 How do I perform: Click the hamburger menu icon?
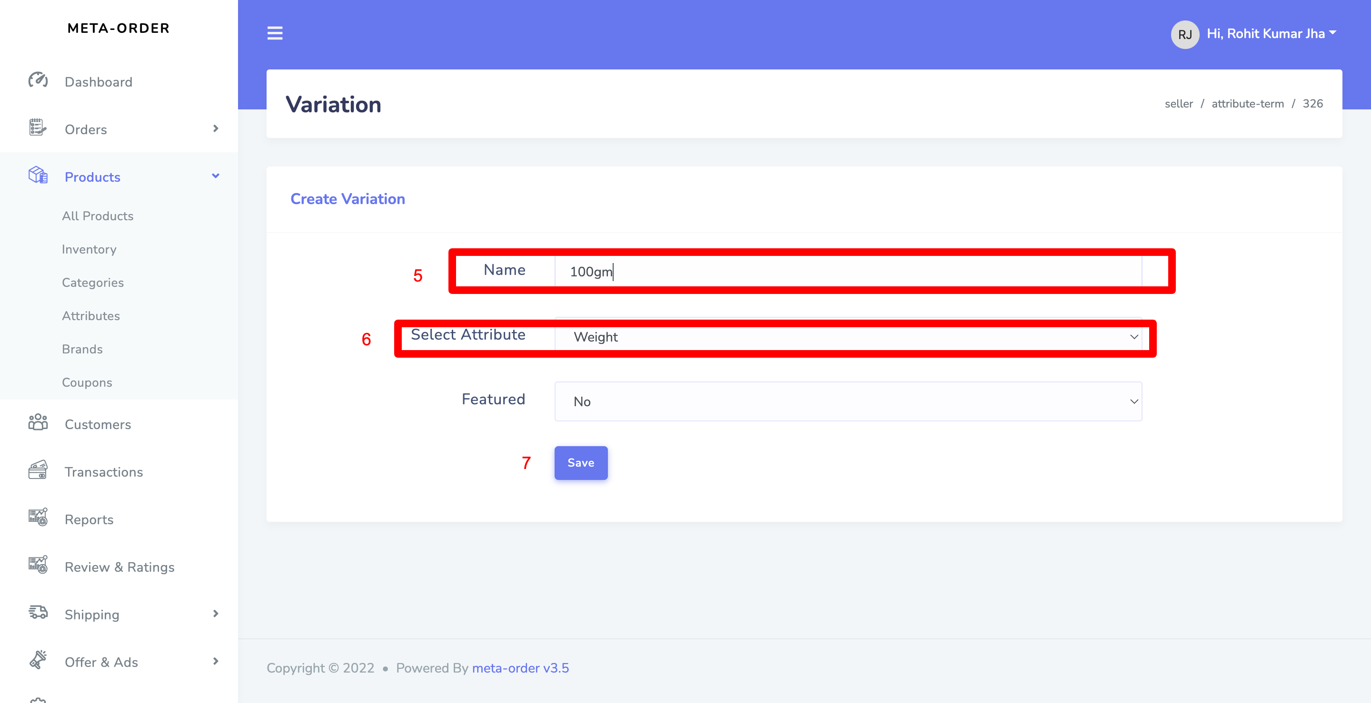(x=275, y=33)
